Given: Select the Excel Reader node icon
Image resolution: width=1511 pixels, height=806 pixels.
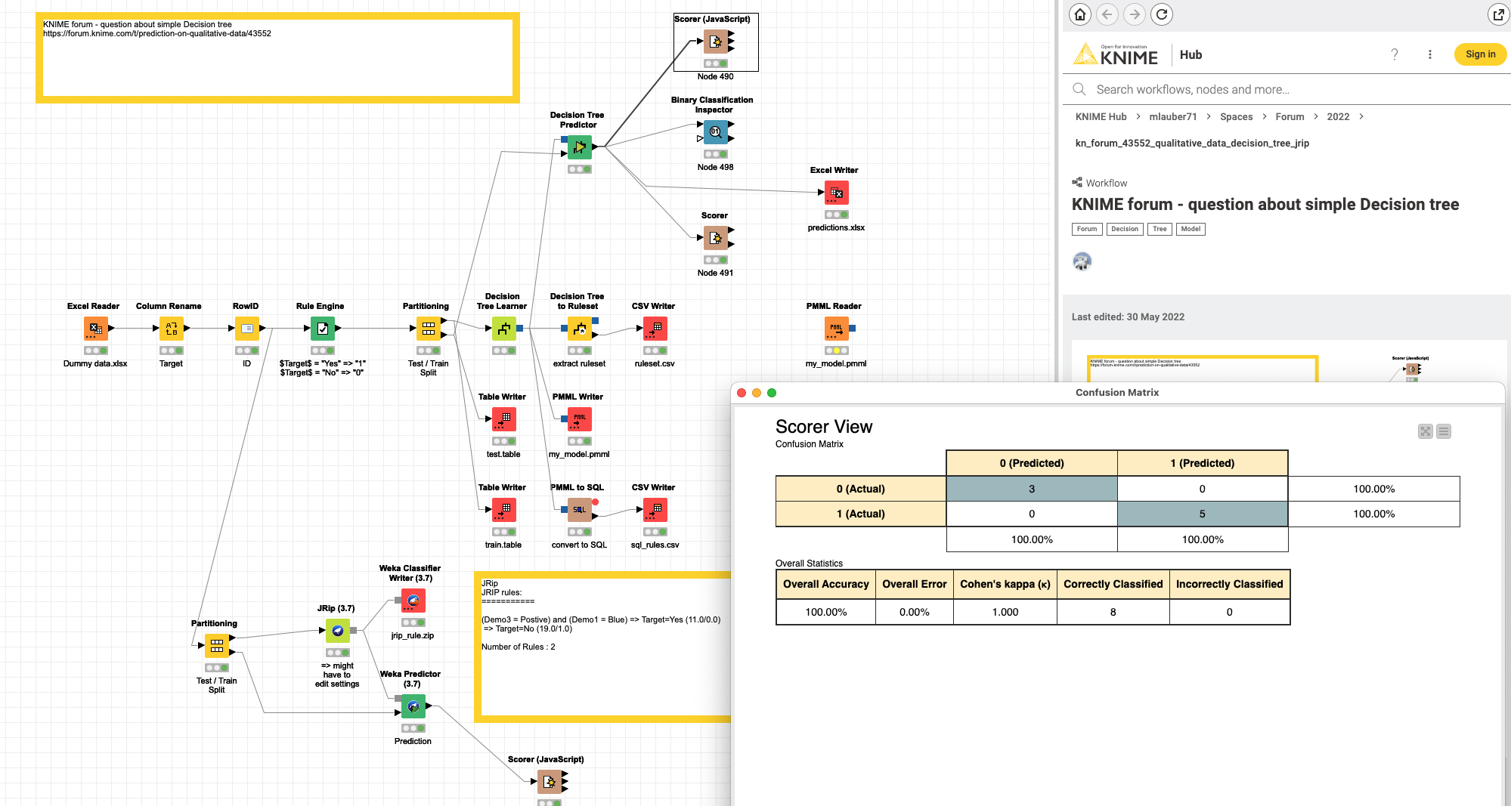Looking at the screenshot, I should coord(95,329).
